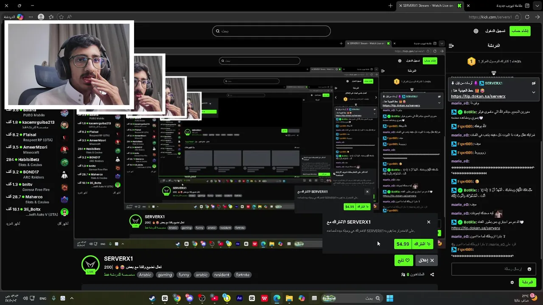Open the pinned tip.dokan.sa/serverx link
543x305 pixels.
point(478,96)
